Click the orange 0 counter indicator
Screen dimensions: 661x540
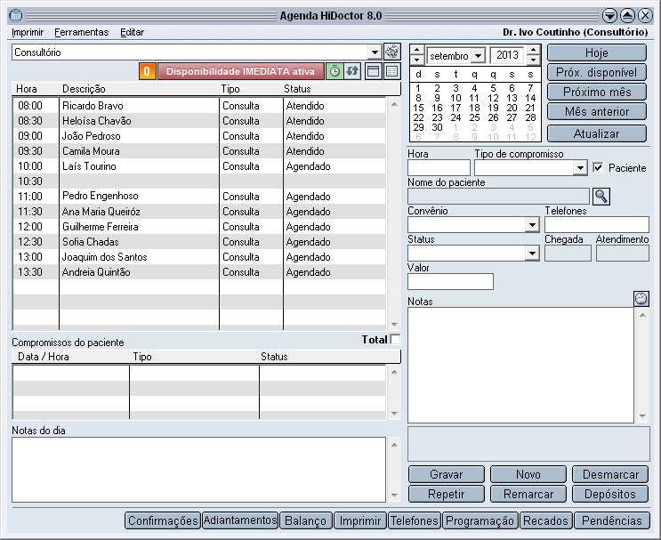click(x=147, y=71)
